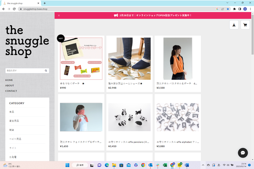Click the product search input field
254x169 pixels.
24,71
